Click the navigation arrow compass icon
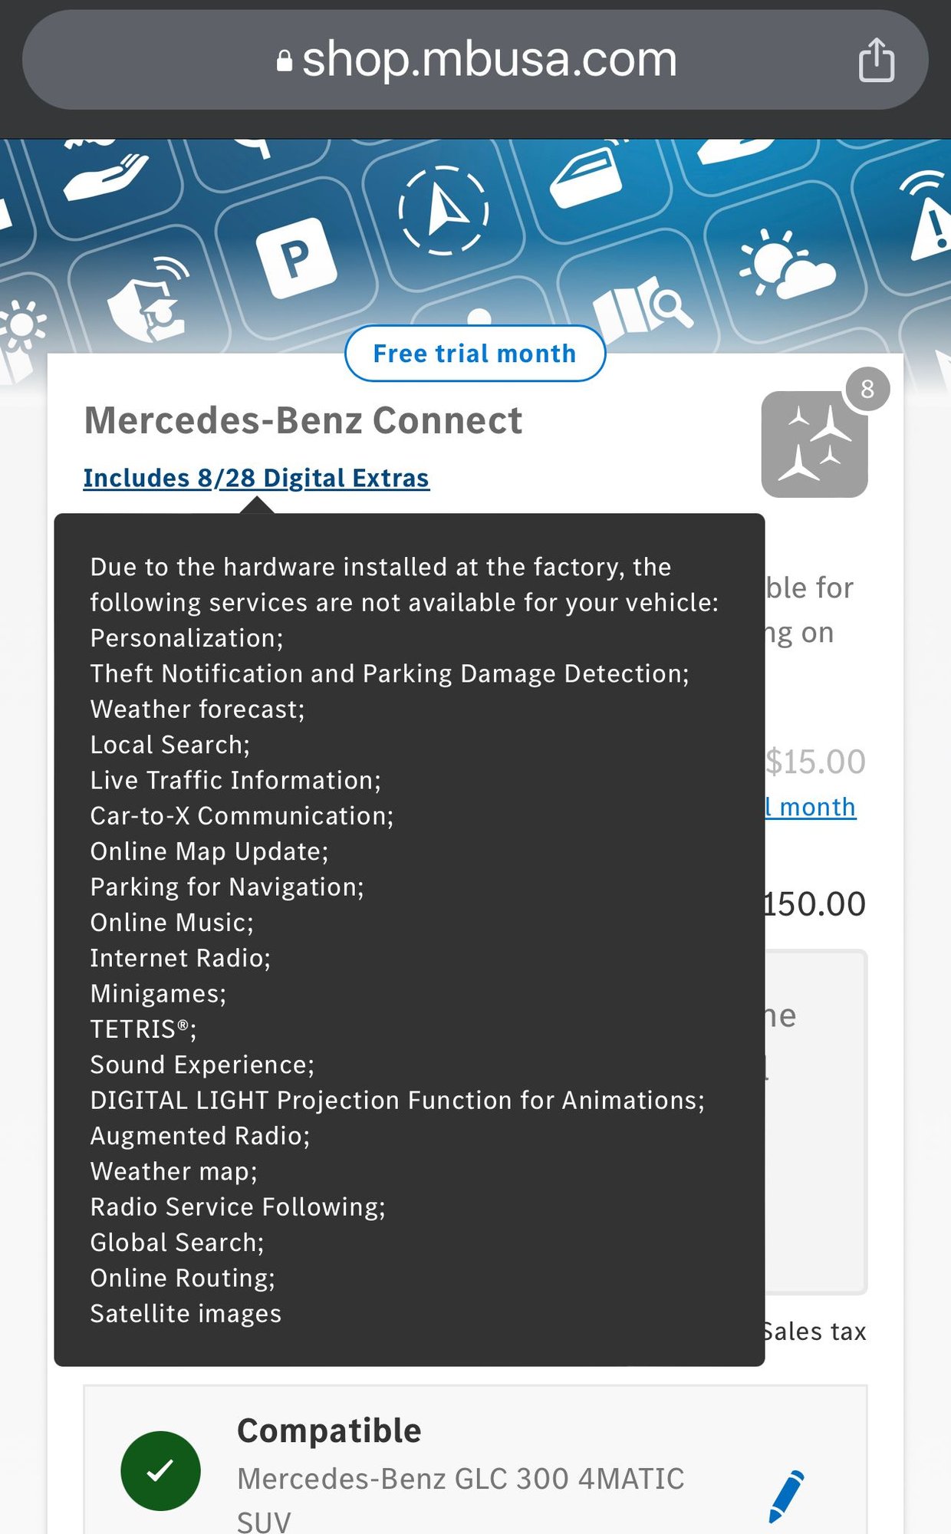The image size is (951, 1534). click(443, 210)
